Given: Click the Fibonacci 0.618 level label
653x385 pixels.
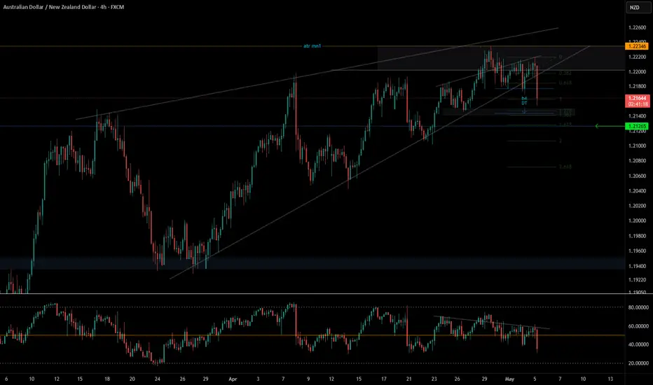Looking at the screenshot, I should pyautogui.click(x=565, y=83).
